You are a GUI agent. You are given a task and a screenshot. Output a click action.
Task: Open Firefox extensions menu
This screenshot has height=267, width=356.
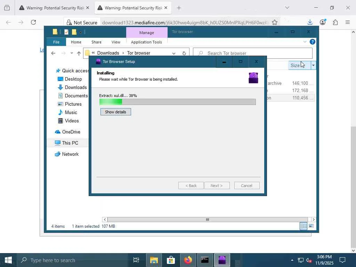(335, 22)
